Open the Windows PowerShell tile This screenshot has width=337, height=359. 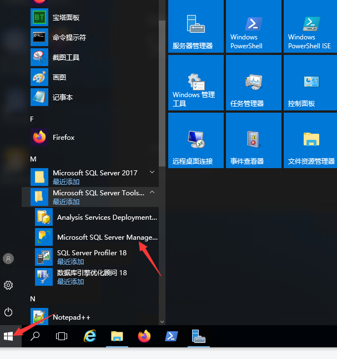click(254, 26)
